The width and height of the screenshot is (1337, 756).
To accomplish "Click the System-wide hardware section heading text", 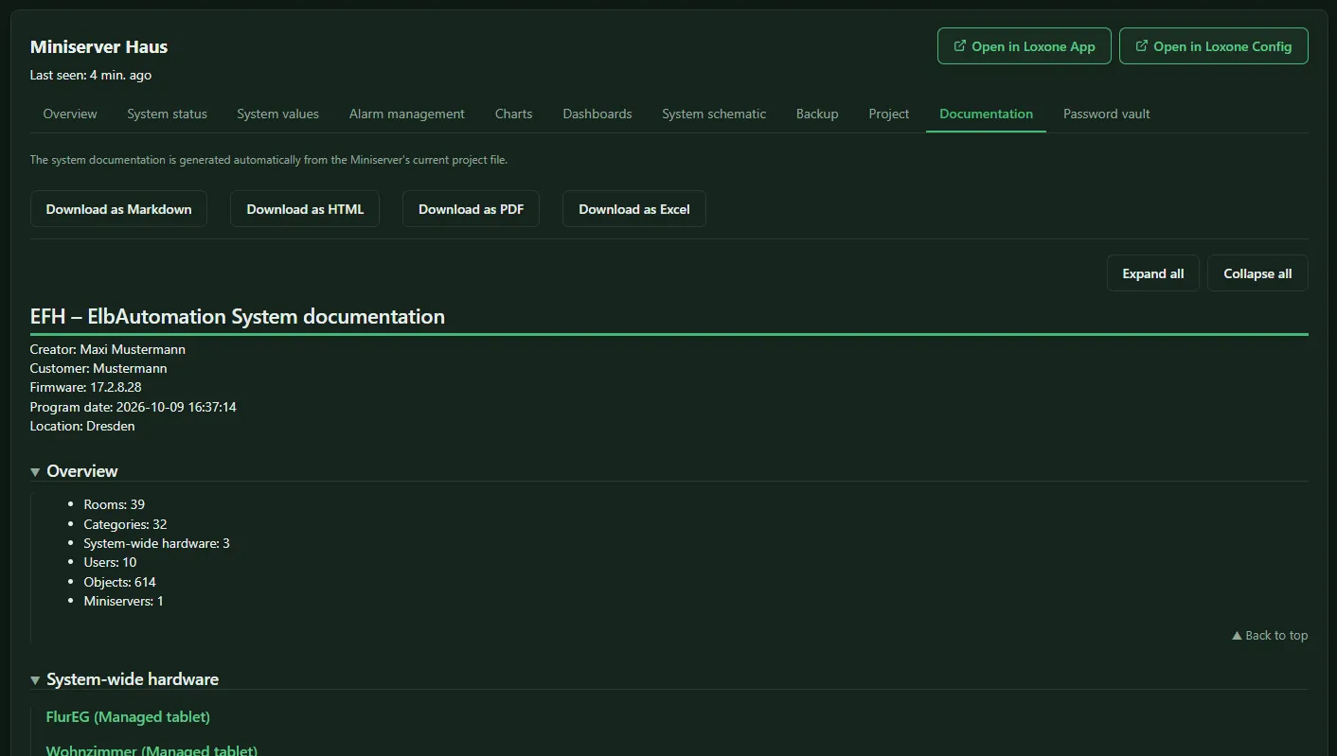I will (x=133, y=679).
